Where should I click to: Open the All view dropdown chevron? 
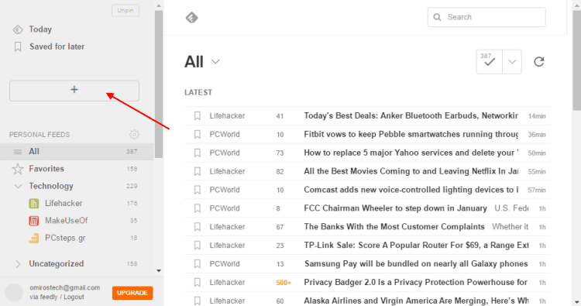[x=215, y=62]
